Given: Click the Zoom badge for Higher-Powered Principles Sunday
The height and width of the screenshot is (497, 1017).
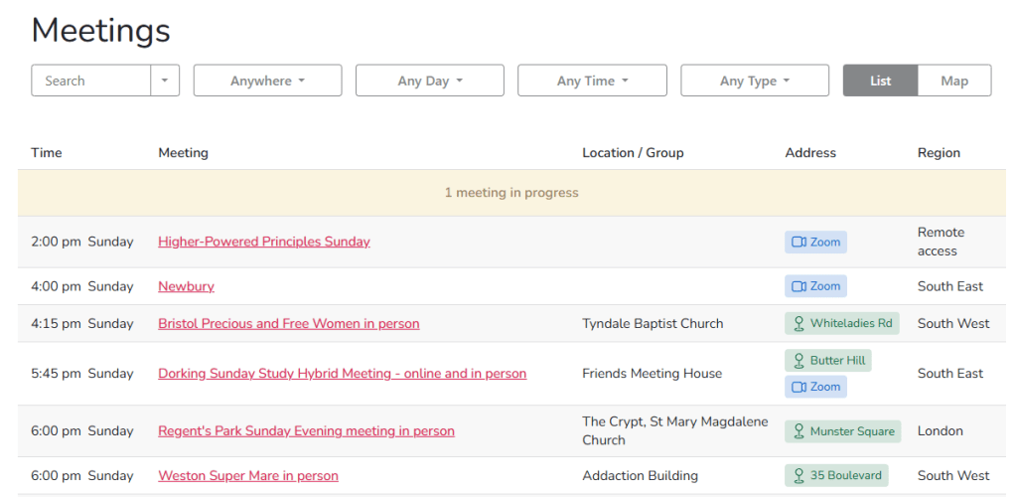Looking at the screenshot, I should point(815,242).
